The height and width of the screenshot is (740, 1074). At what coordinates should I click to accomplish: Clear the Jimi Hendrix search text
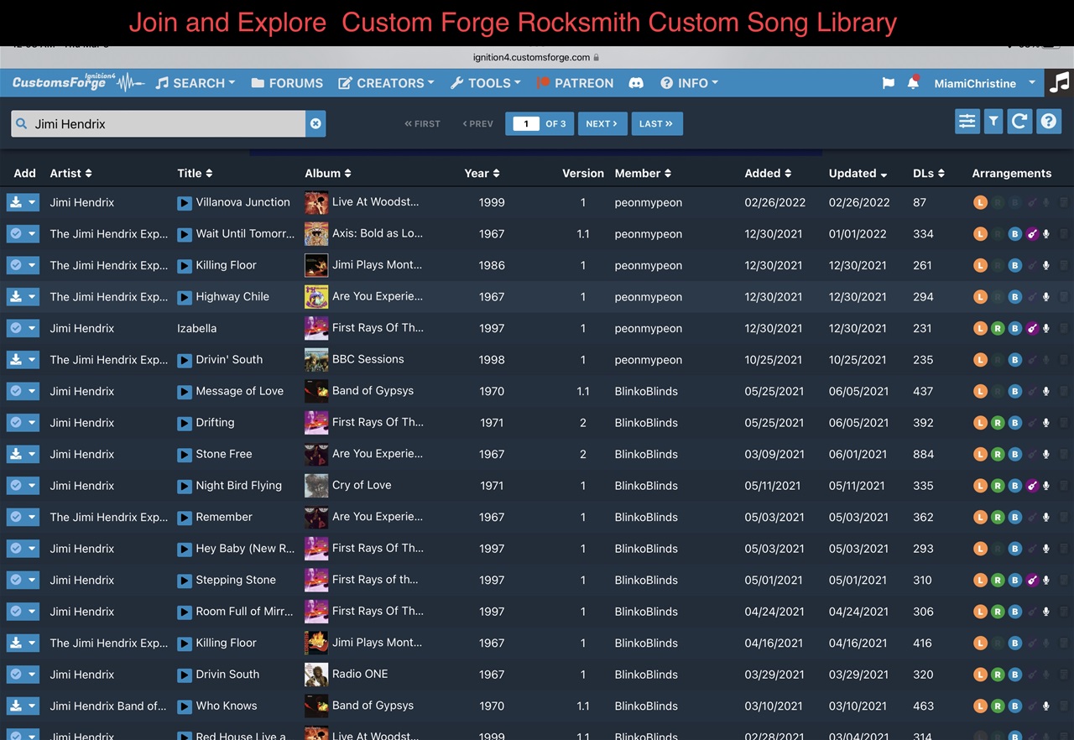point(315,123)
